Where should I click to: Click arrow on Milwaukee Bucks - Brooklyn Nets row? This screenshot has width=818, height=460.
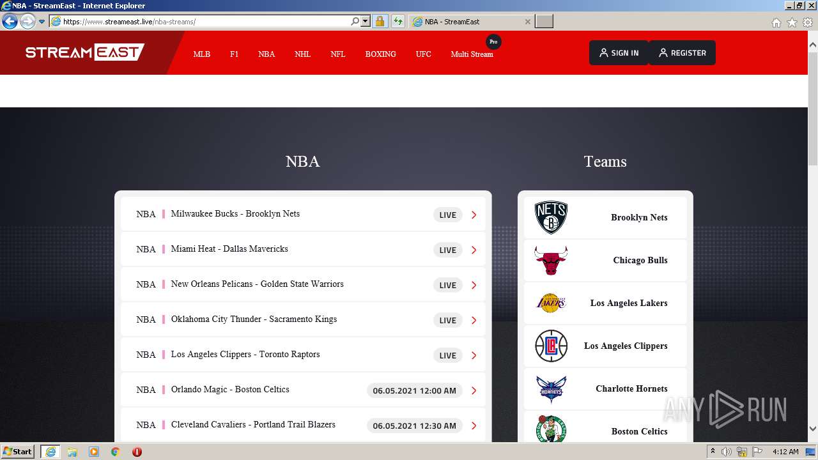point(474,215)
